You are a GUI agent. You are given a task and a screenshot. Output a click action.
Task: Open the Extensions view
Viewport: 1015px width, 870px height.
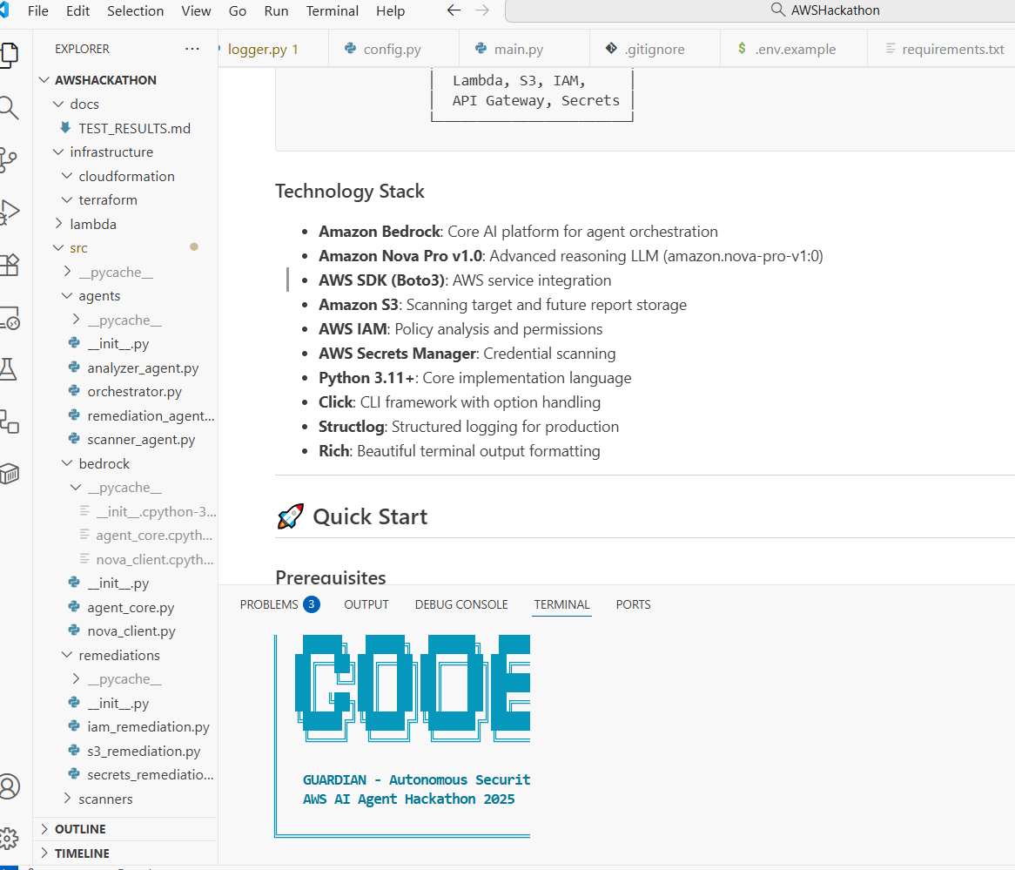click(x=9, y=264)
